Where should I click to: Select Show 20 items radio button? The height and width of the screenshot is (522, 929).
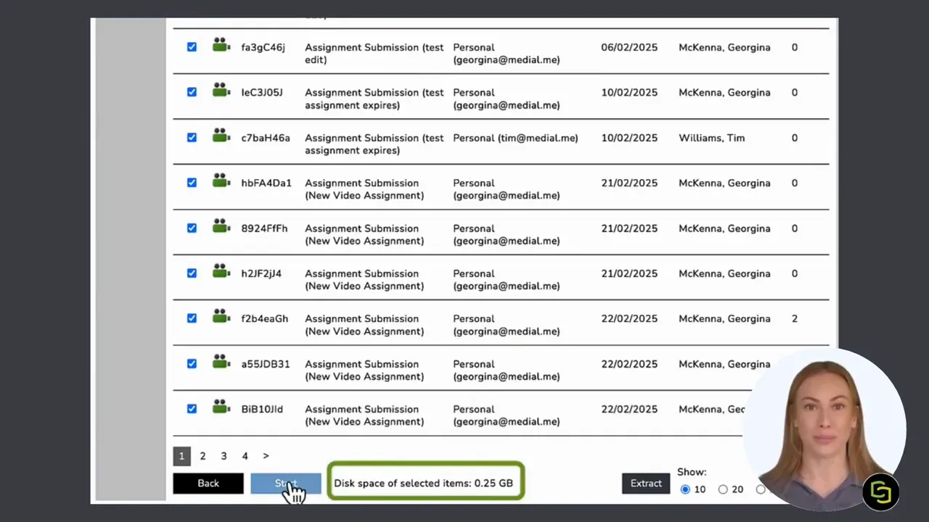pos(723,489)
